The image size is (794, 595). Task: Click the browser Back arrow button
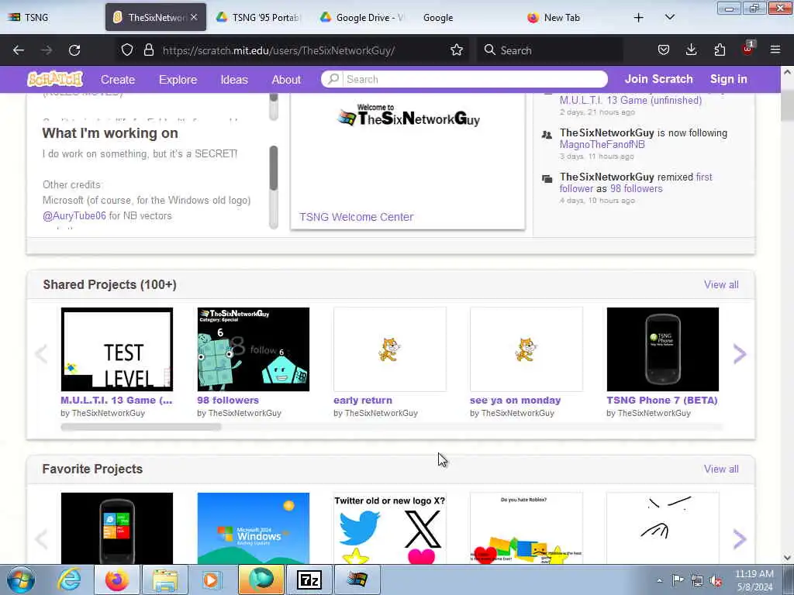coord(19,50)
